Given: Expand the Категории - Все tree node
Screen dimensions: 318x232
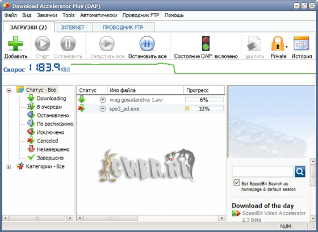Looking at the screenshot, I should click(9, 167).
